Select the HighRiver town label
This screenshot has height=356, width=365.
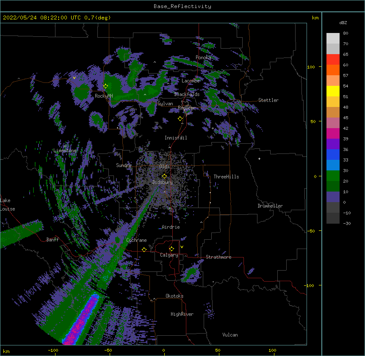[x=182, y=314]
